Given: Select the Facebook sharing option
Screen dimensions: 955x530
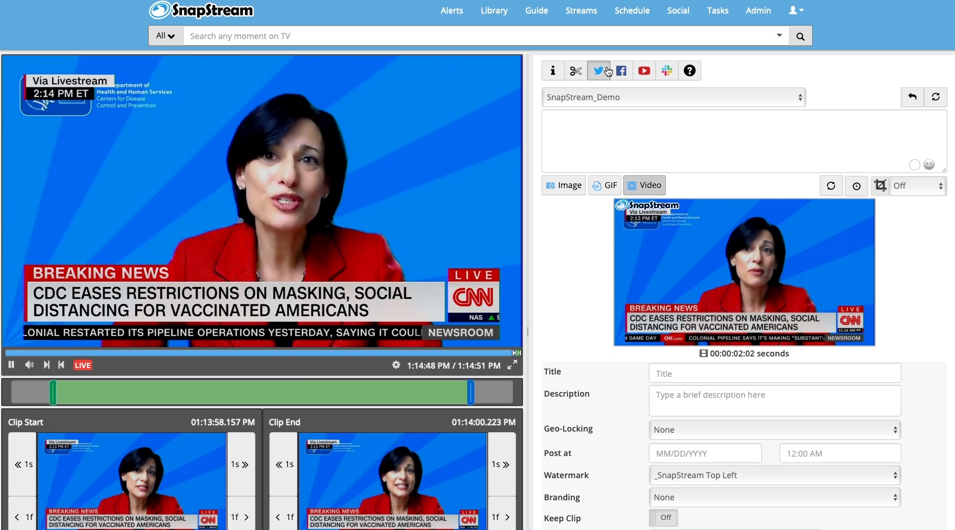Looking at the screenshot, I should [x=622, y=70].
